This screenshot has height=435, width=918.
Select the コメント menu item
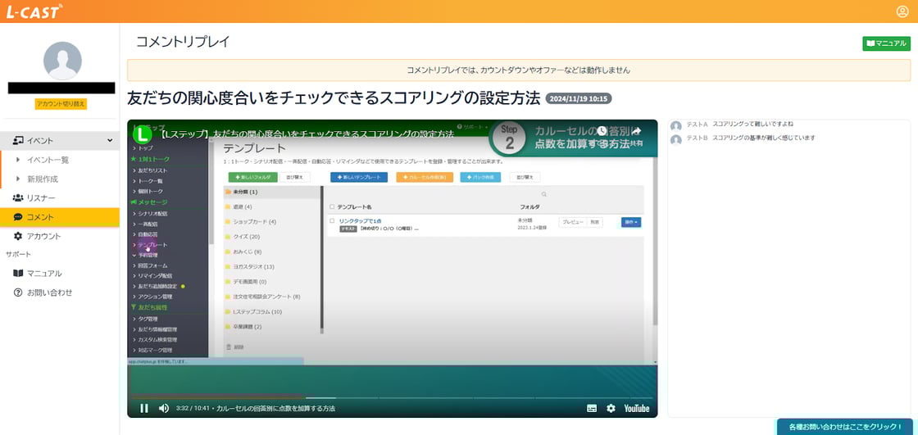[60, 217]
